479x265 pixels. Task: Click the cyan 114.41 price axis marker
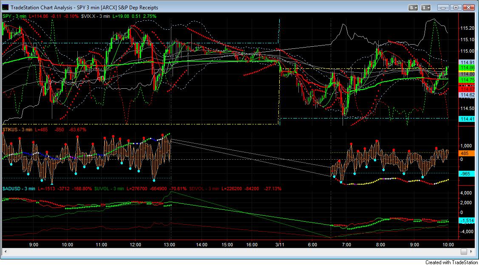point(467,119)
